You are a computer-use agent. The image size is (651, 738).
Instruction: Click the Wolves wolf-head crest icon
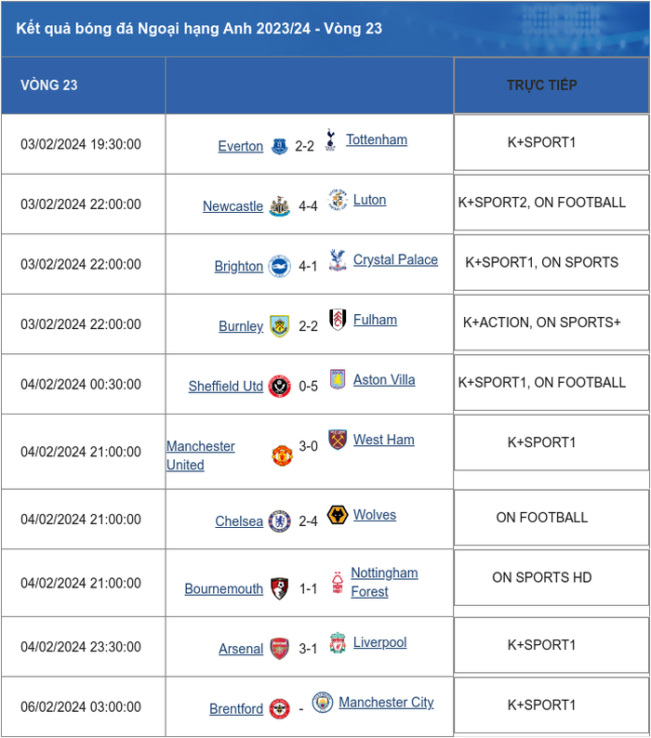point(338,515)
